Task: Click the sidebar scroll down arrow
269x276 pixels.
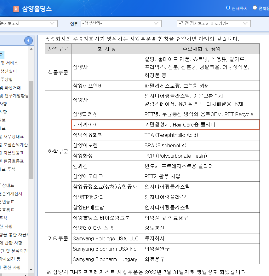Action: [x=31, y=269]
